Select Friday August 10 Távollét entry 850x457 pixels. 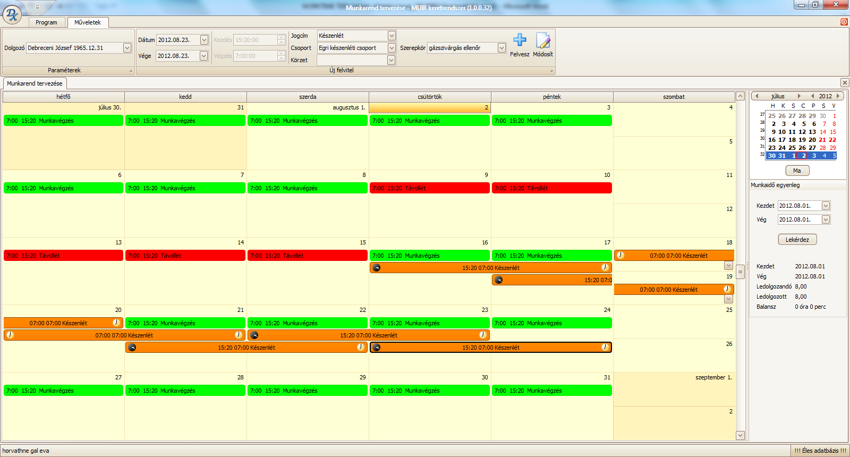[551, 188]
